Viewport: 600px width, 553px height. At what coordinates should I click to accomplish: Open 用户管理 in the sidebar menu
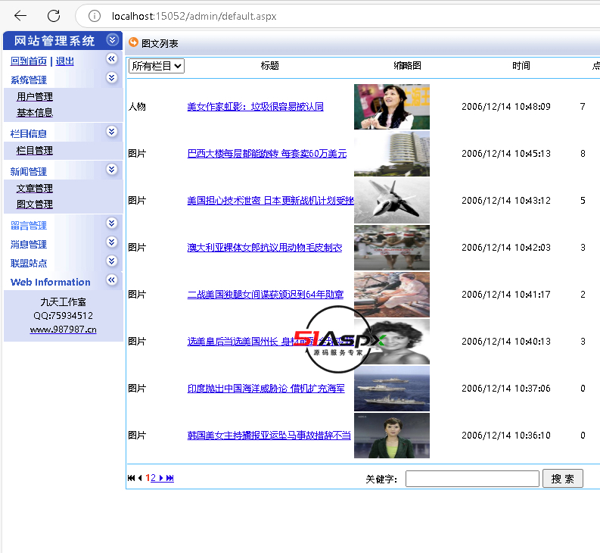click(x=35, y=97)
